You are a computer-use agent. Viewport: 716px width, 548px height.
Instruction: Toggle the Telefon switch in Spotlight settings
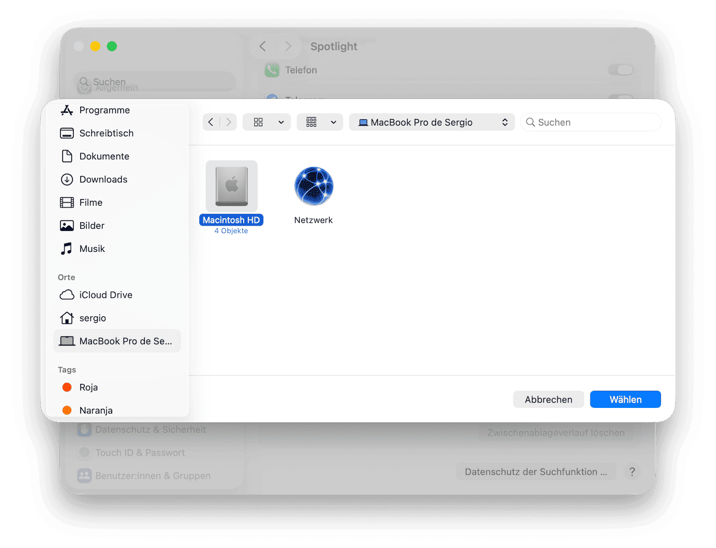click(x=620, y=70)
